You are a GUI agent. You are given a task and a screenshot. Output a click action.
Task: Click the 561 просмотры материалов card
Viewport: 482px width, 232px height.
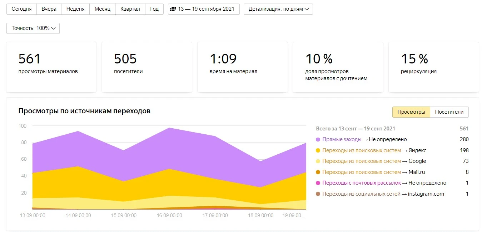[51, 67]
